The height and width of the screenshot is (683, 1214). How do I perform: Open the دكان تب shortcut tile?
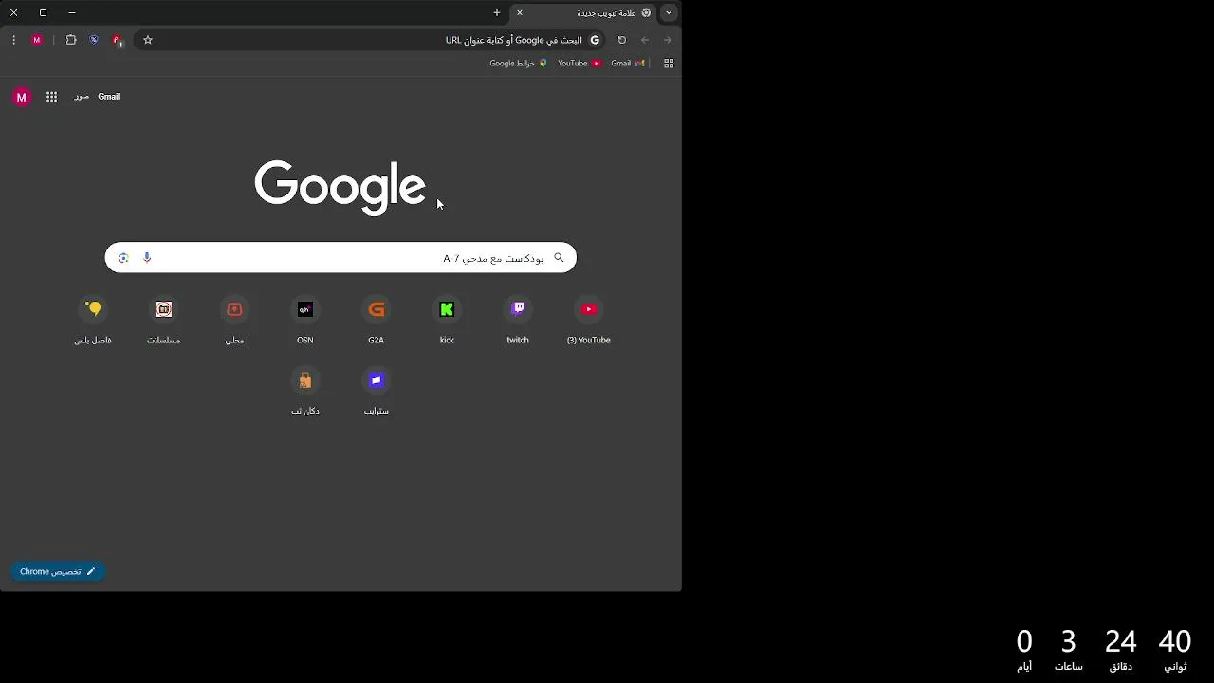pyautogui.click(x=304, y=391)
